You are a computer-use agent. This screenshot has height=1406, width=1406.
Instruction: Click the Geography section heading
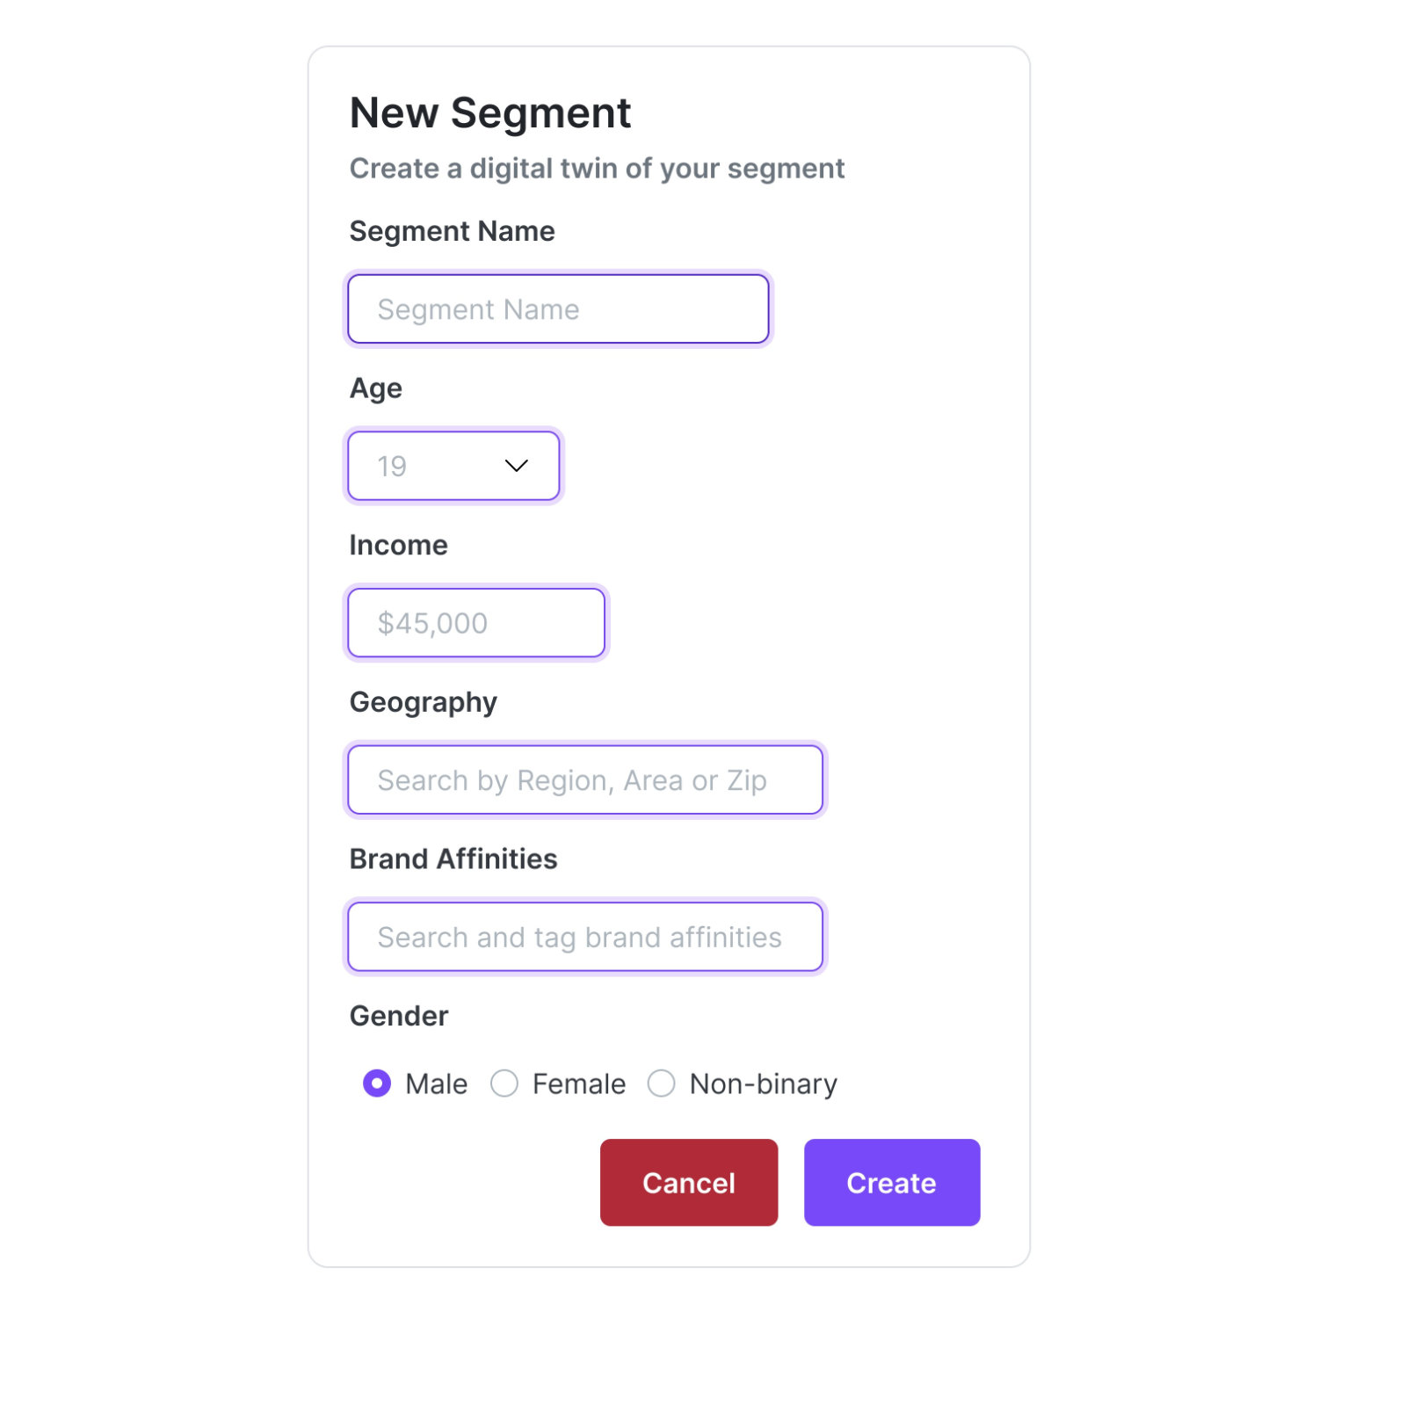click(x=424, y=701)
